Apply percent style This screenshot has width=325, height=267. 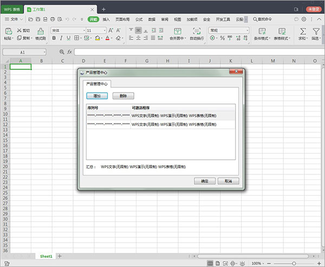click(223, 38)
